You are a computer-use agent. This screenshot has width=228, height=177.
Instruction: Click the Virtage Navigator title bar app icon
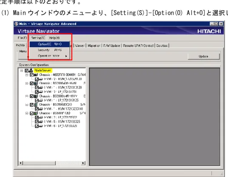[17, 24]
